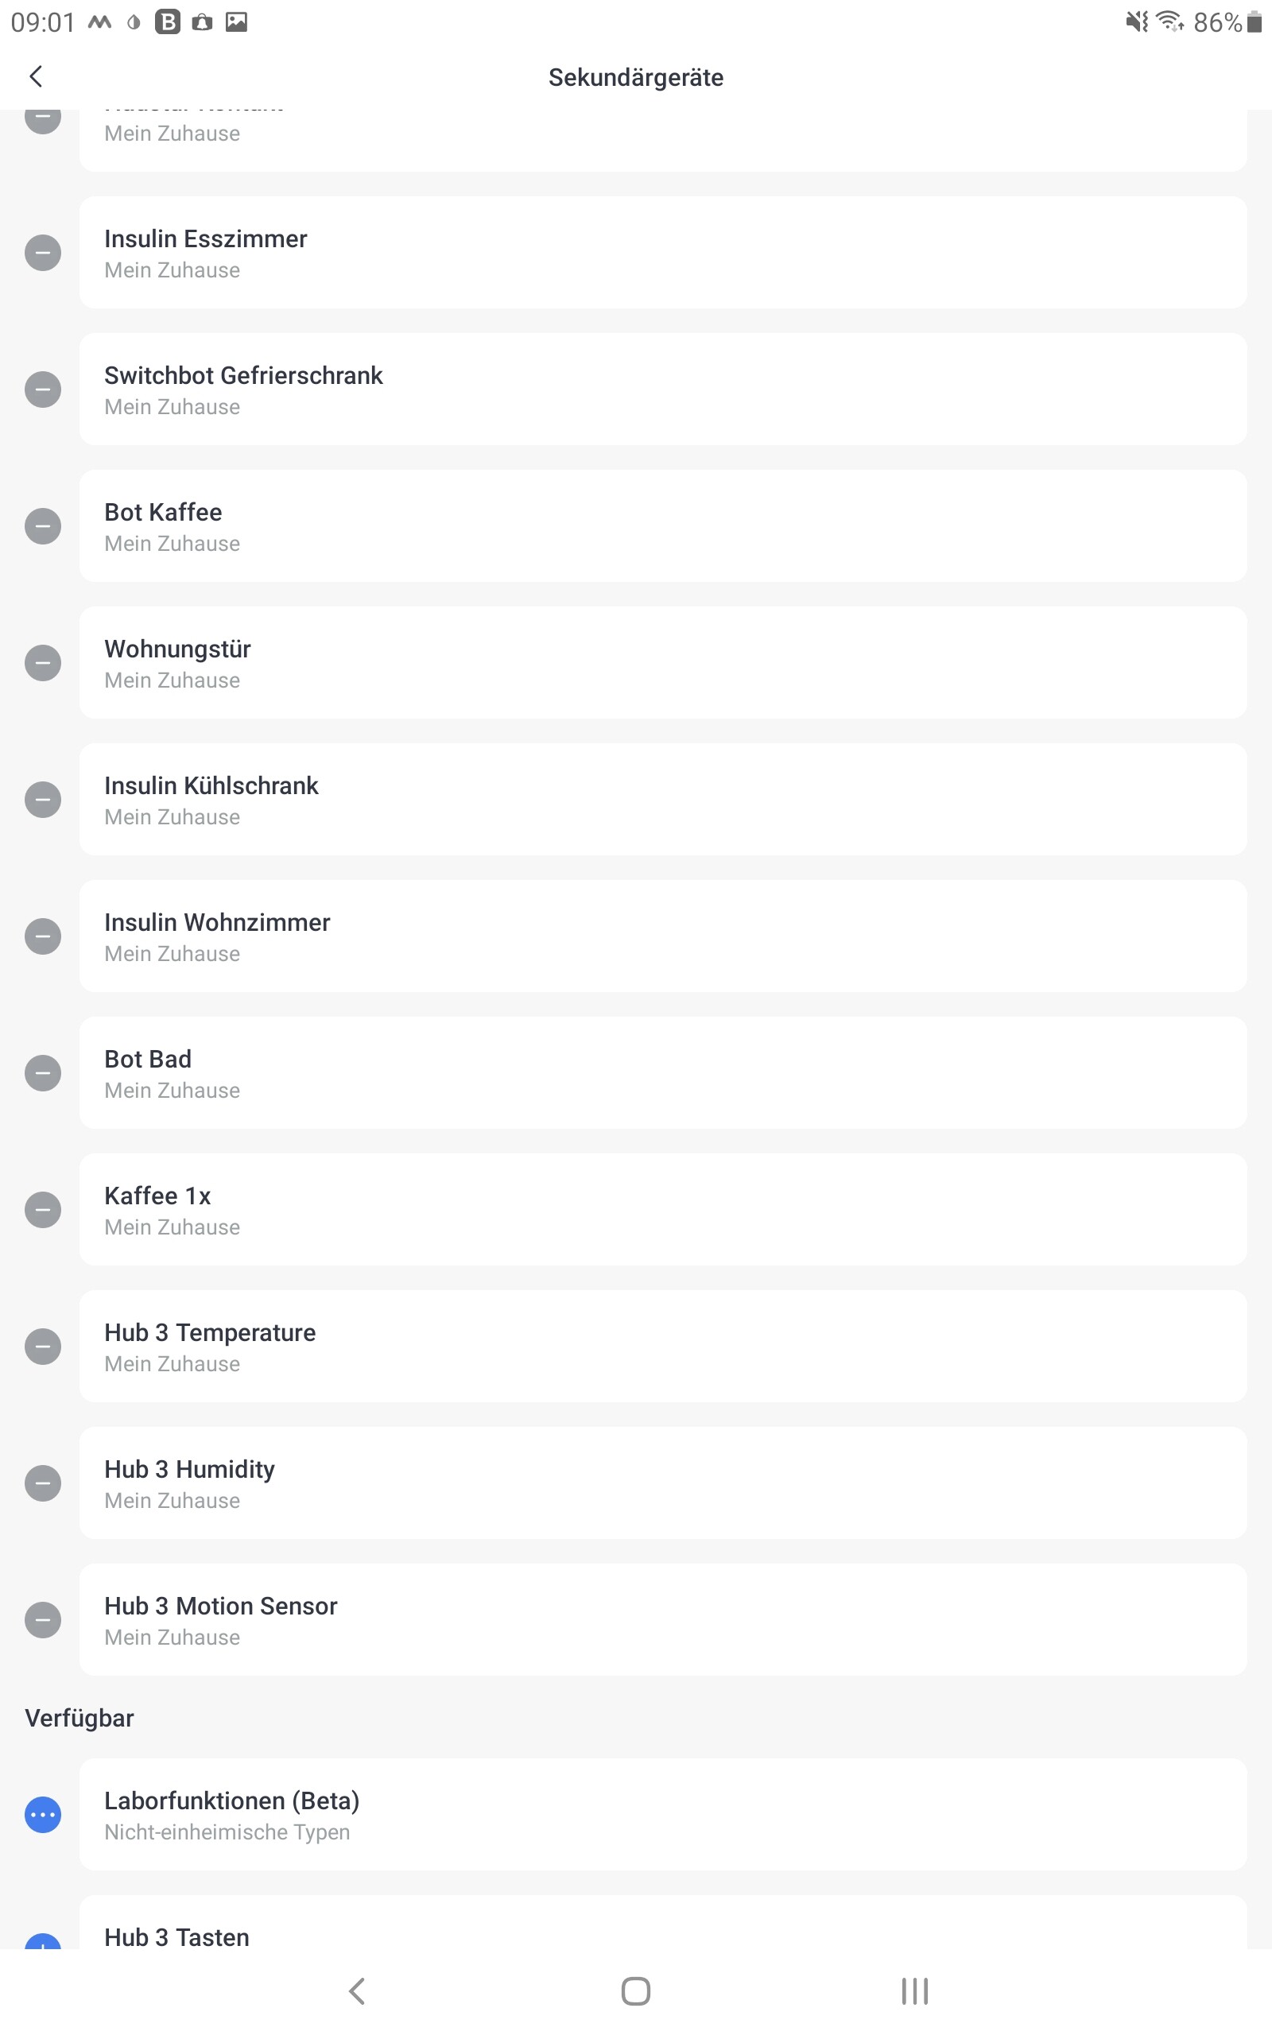Tap minus icon for Hub 3 Temperature
Screen dimensions: 1272x2035
[x=43, y=1347]
